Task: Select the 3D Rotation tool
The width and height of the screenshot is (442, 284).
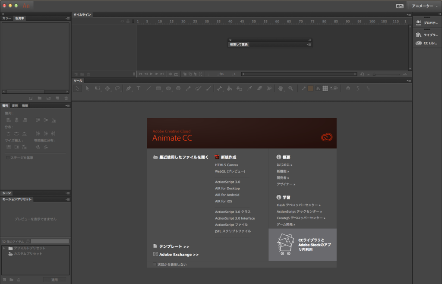Action: (x=107, y=88)
